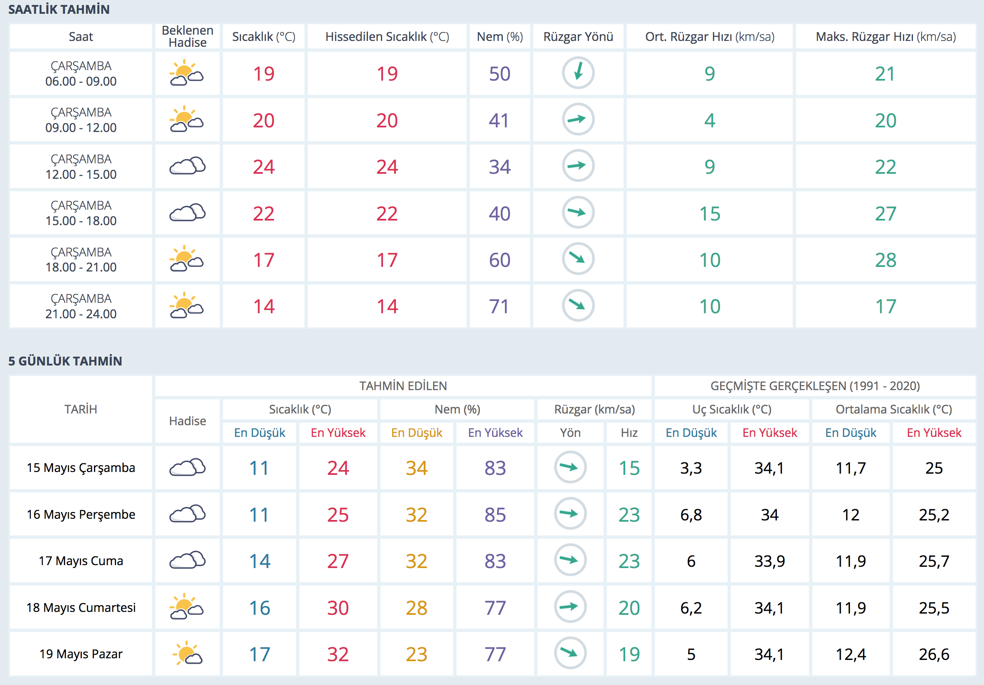Click the cloudy icon for 12.00 - 15.00
The height and width of the screenshot is (685, 984).
coord(187,166)
